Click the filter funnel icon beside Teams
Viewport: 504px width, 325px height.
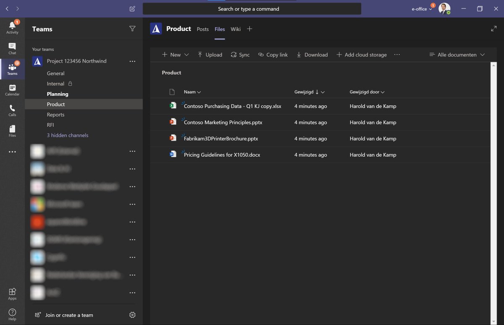(x=132, y=29)
